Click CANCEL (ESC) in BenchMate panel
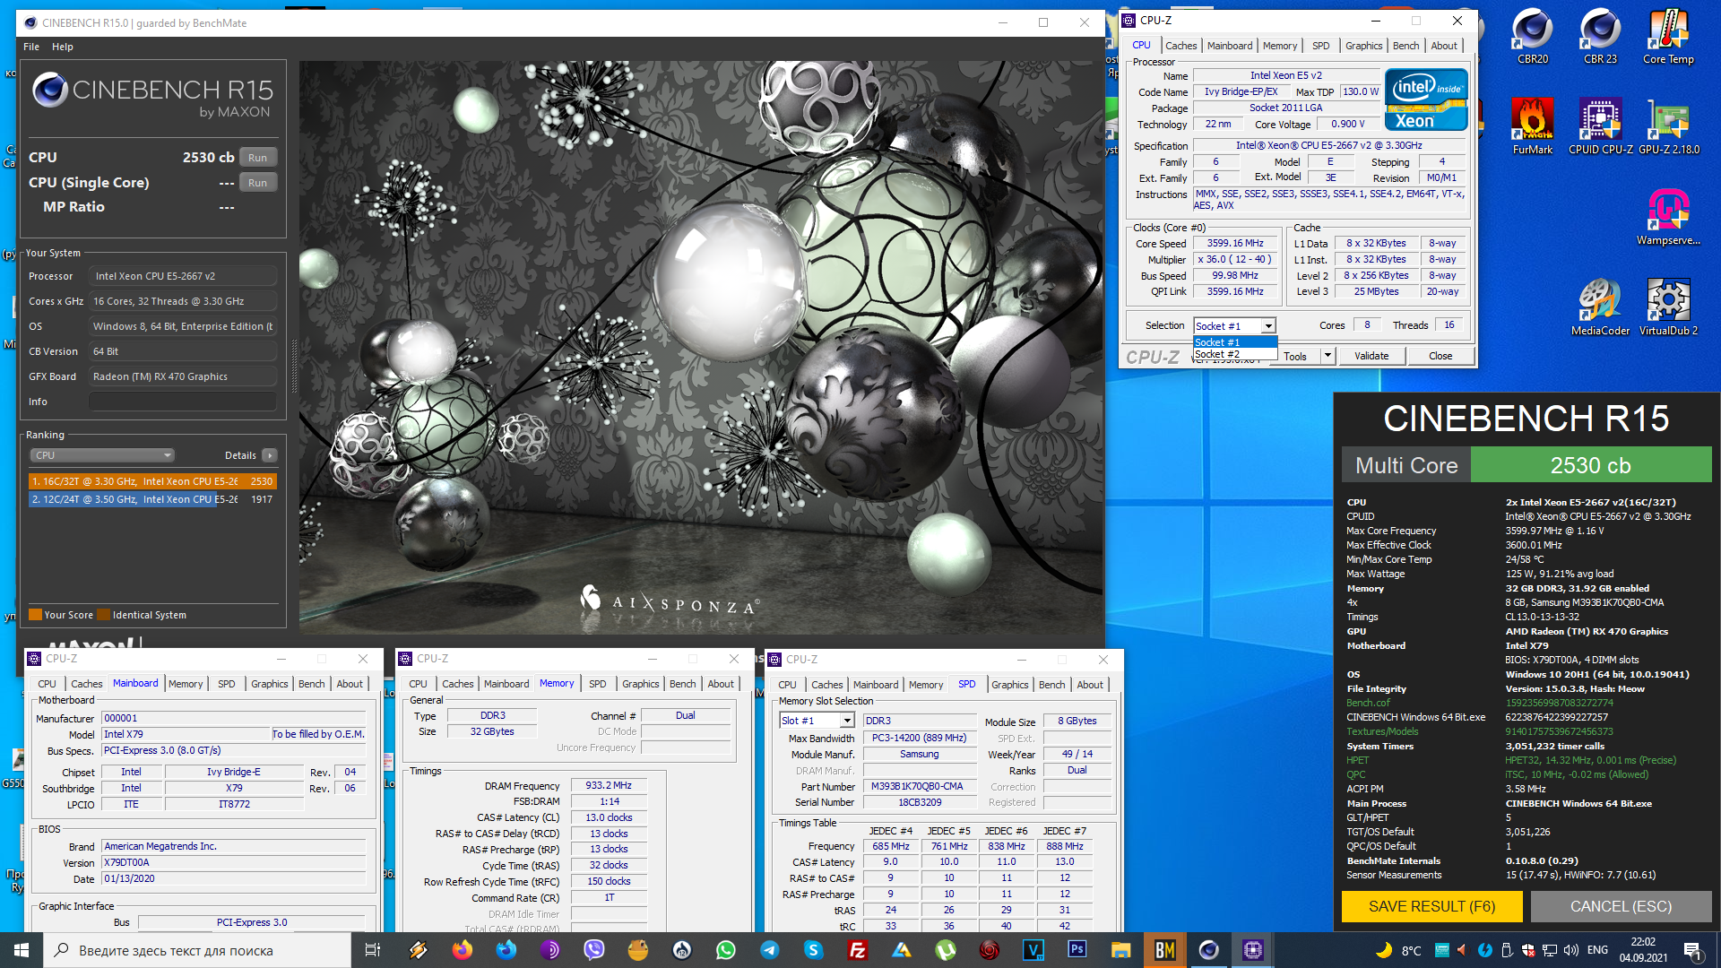The width and height of the screenshot is (1721, 968). pyautogui.click(x=1621, y=906)
